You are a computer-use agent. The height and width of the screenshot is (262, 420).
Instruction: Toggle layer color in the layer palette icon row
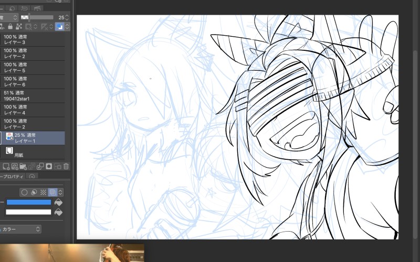pyautogui.click(x=59, y=27)
